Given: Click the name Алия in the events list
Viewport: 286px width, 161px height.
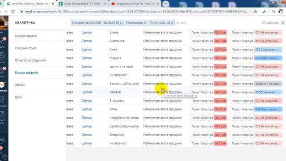Looking at the screenshot, I should click(113, 109).
